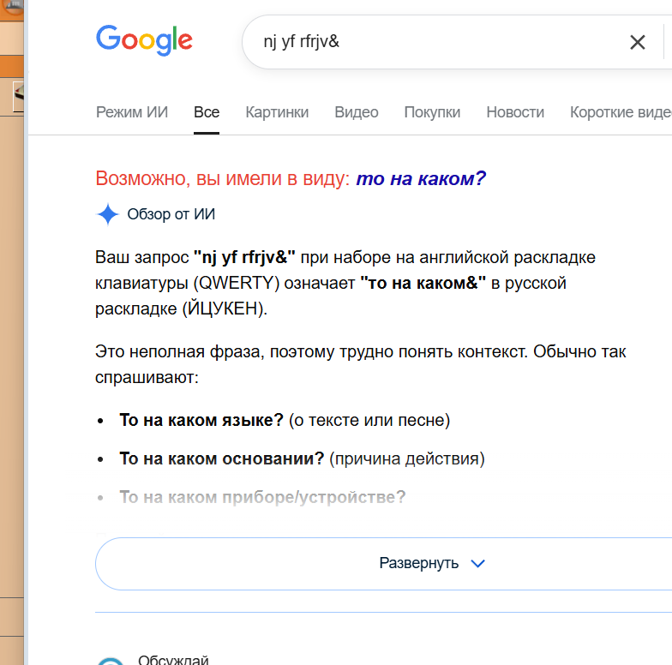Open the 'Обсуждай' search result
This screenshot has height=665, width=672.
pyautogui.click(x=173, y=659)
